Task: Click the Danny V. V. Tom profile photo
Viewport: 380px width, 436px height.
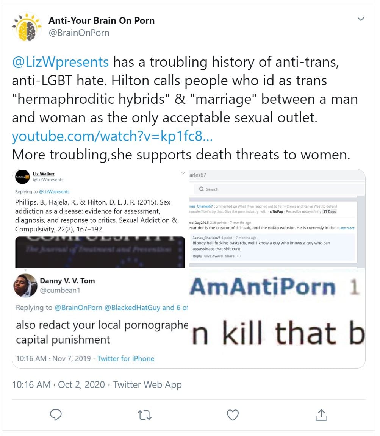Action: coord(25,285)
